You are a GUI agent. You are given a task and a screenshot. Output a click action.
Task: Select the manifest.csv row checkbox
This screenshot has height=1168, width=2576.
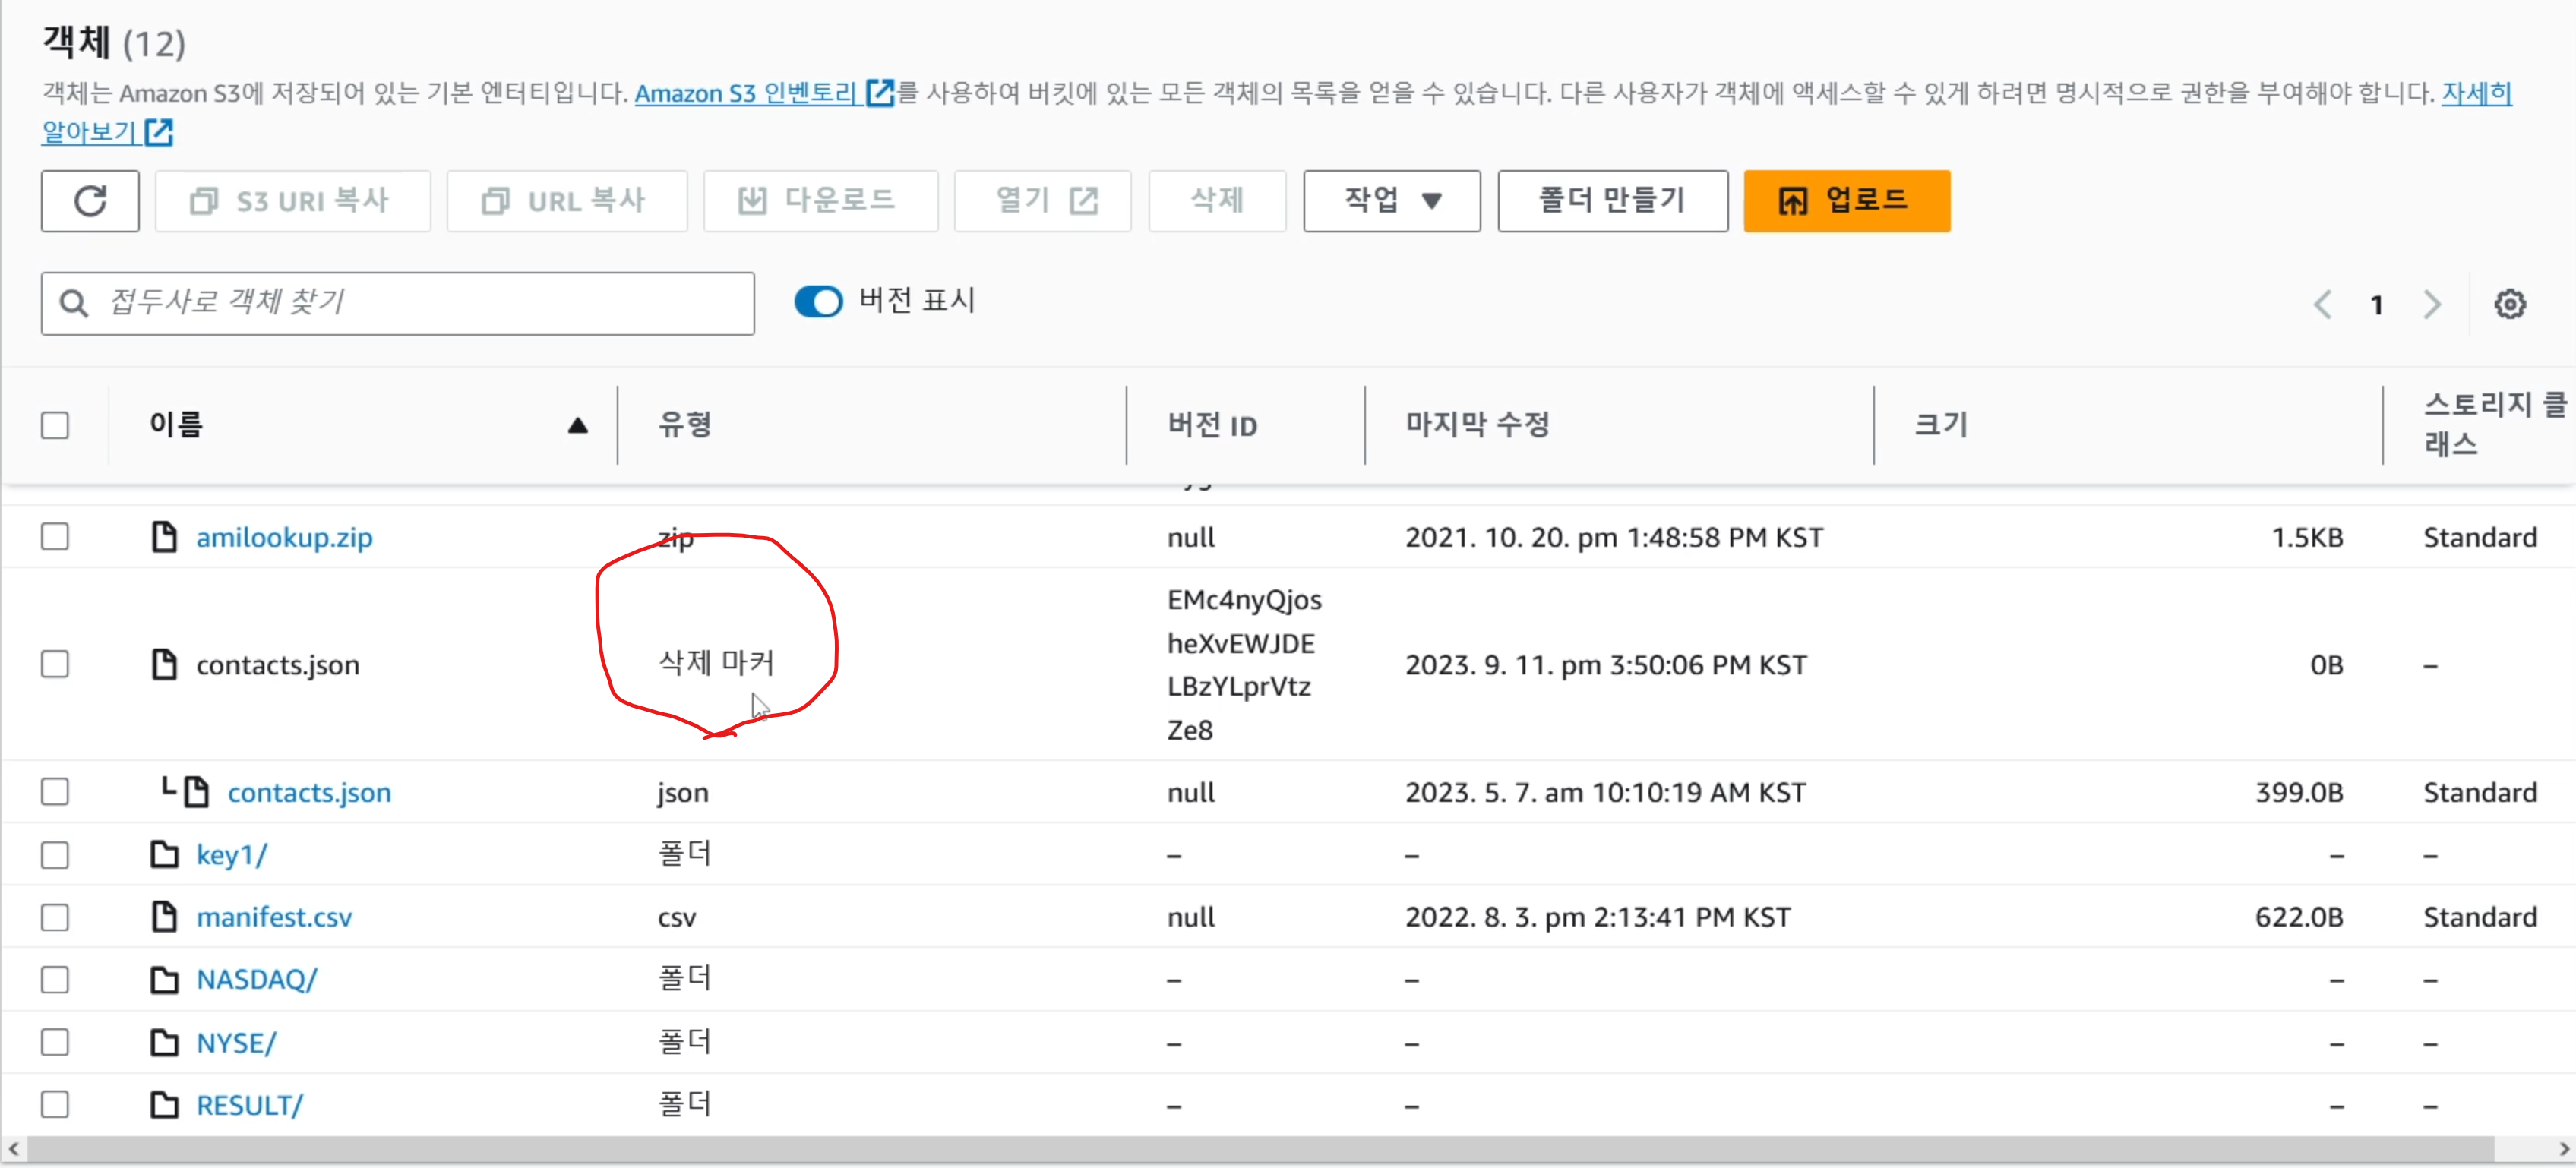coord(55,917)
